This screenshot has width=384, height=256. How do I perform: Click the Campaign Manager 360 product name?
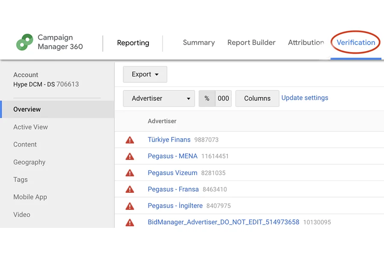pos(60,42)
